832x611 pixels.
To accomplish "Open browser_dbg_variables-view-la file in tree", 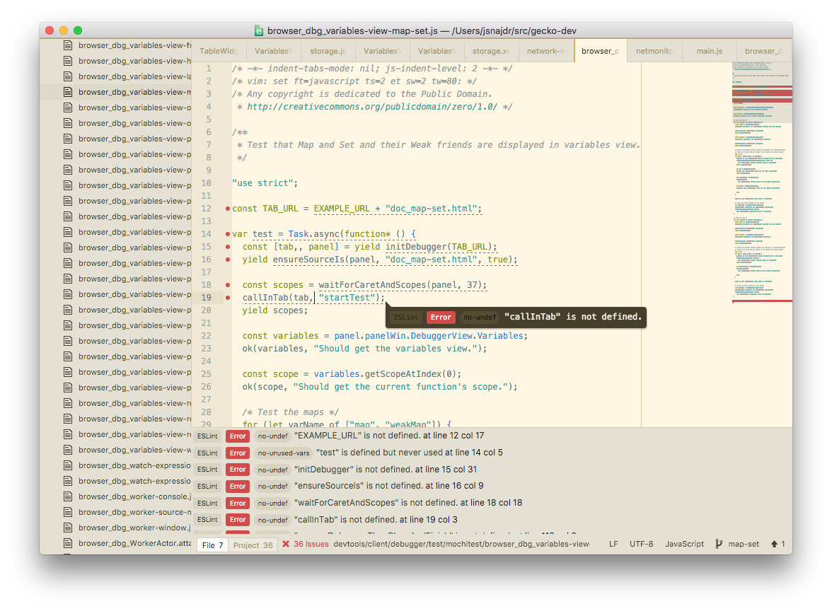I will pyautogui.click(x=134, y=76).
